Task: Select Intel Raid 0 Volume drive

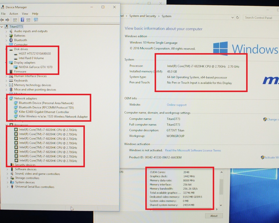Action: click(x=31, y=58)
